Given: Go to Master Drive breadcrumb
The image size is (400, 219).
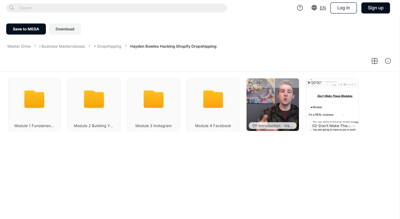Looking at the screenshot, I should coord(19,46).
